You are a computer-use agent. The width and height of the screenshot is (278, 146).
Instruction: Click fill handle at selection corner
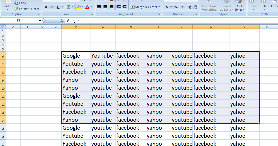[260, 124]
